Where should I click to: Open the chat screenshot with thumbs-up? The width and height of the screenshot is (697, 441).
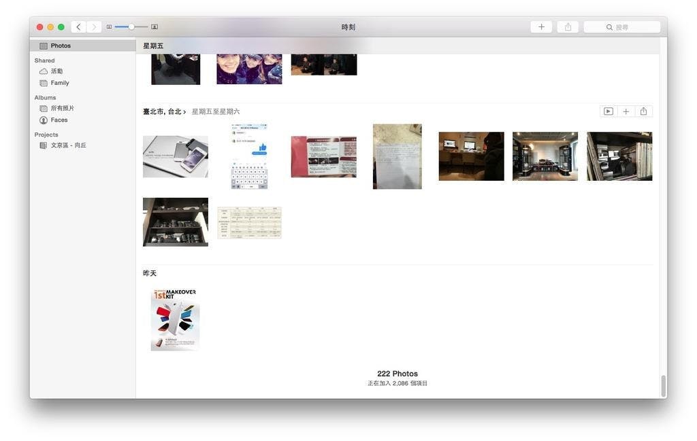click(x=249, y=156)
